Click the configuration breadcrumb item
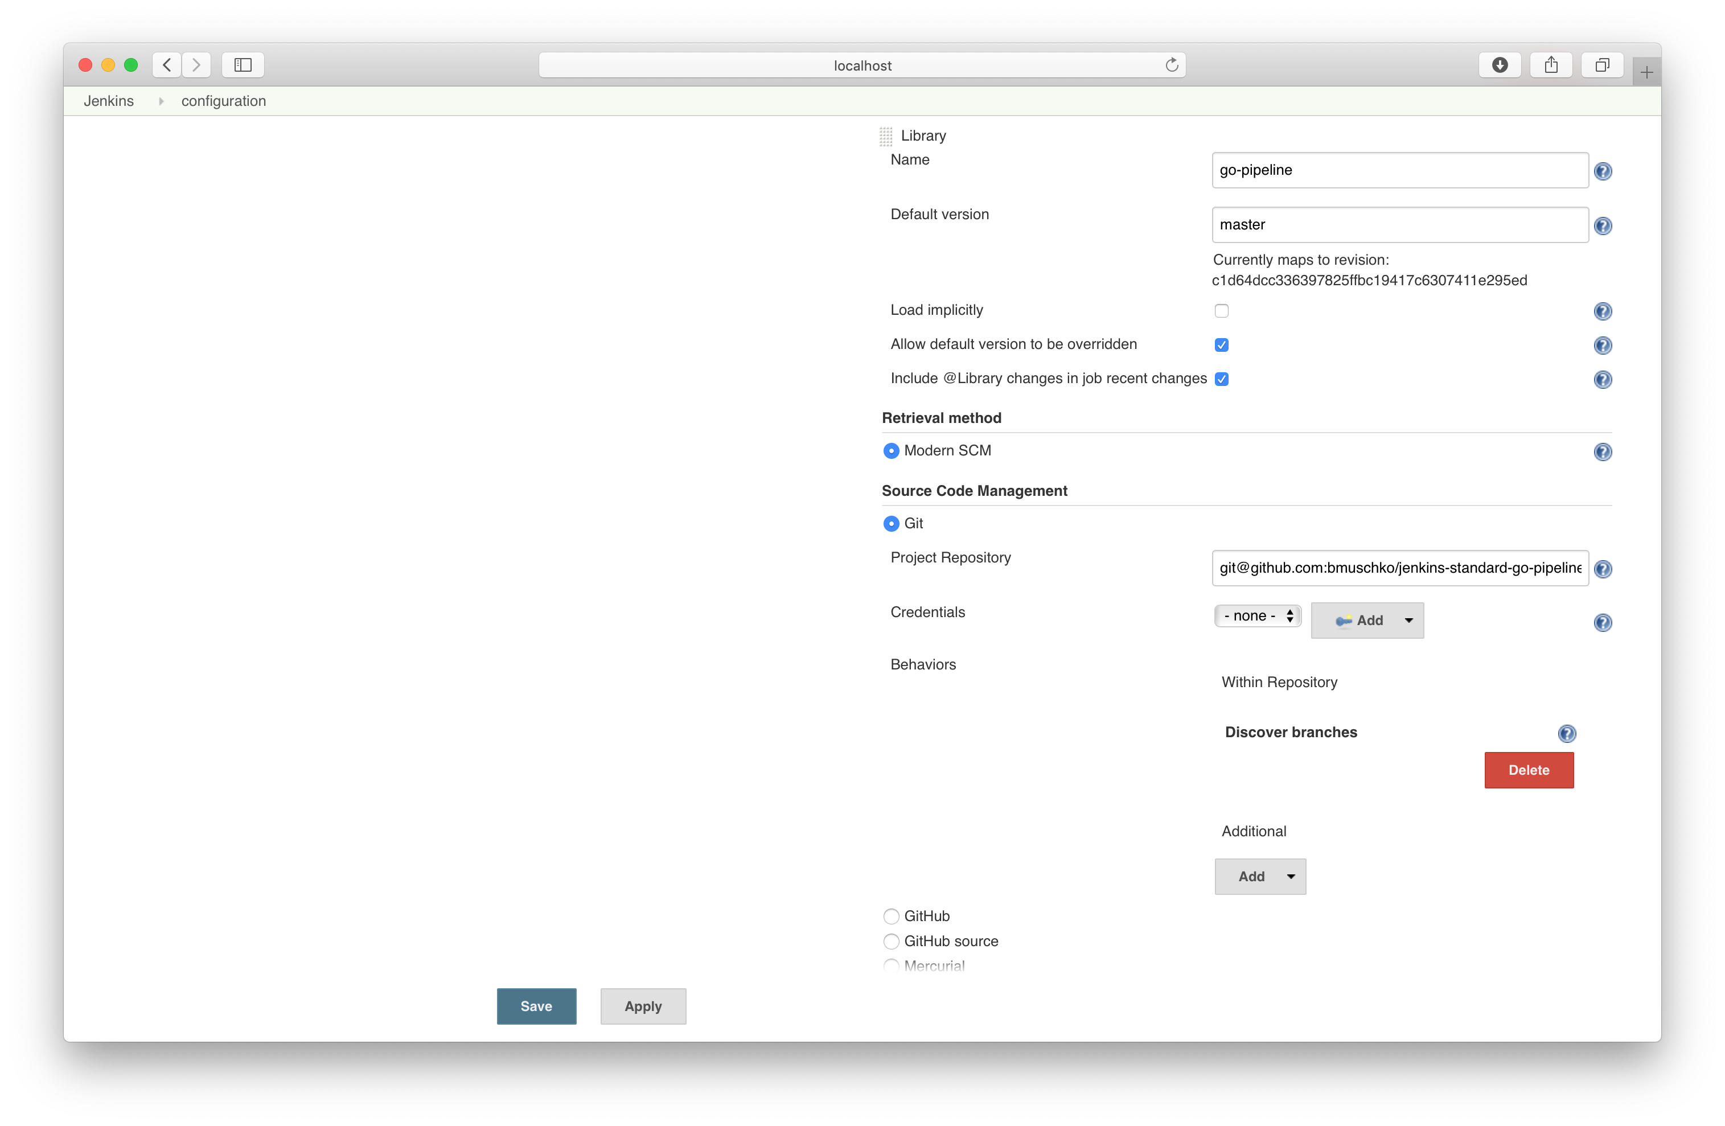The height and width of the screenshot is (1126, 1725). click(x=223, y=101)
